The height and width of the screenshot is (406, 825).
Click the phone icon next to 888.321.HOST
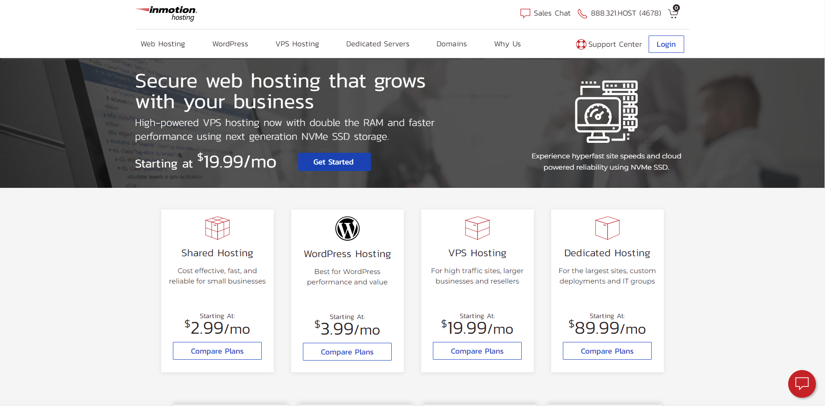pyautogui.click(x=581, y=13)
